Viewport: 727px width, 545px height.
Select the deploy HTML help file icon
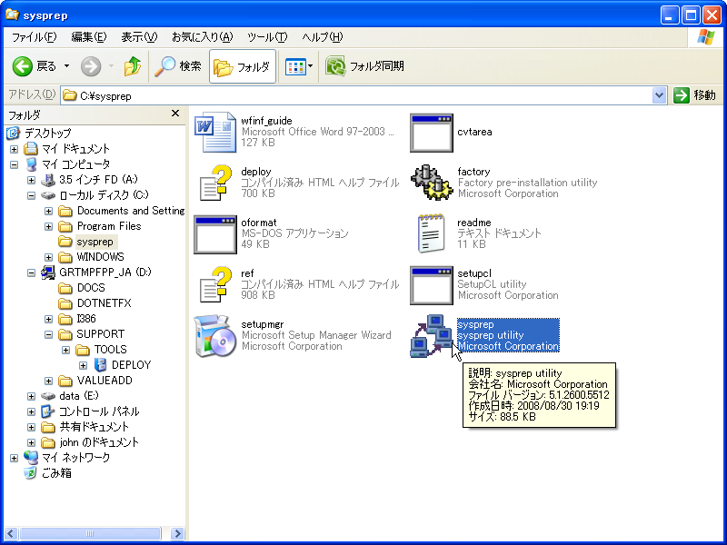pos(214,183)
